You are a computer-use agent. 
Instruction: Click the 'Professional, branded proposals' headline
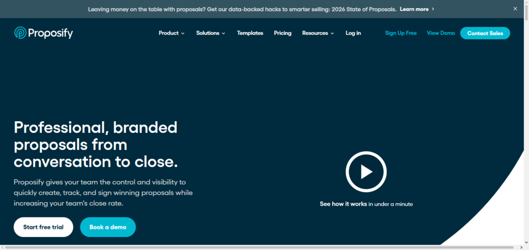click(x=96, y=145)
